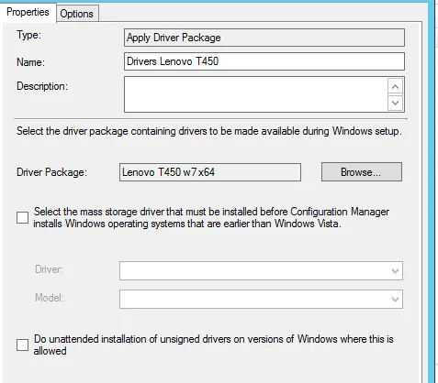
Task: Expand Model list using its chevron arrow
Action: tap(395, 300)
